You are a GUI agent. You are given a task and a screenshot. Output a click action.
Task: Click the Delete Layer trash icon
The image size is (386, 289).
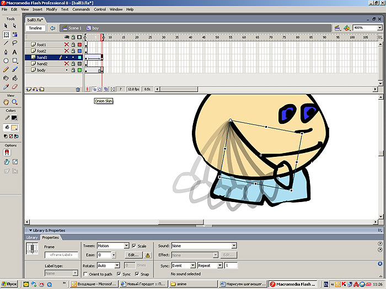click(x=78, y=89)
